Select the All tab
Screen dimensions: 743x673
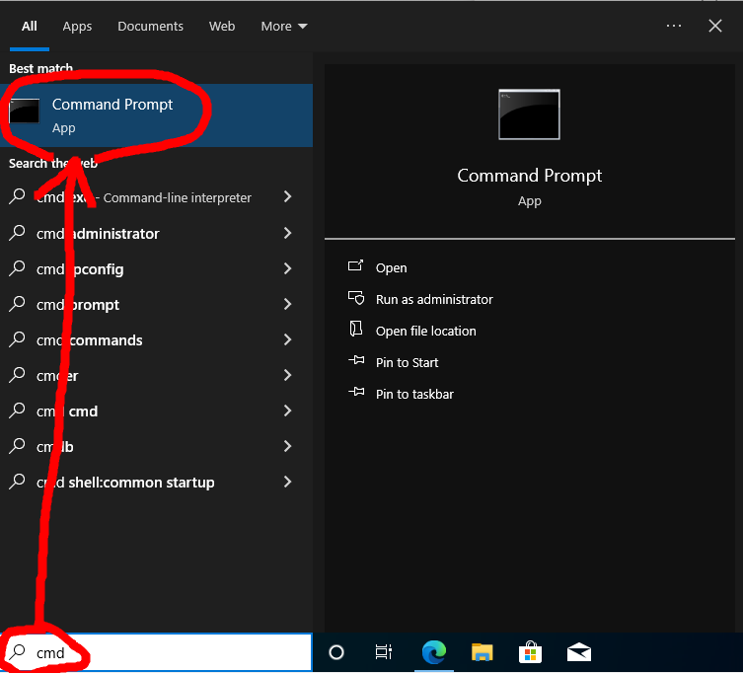(x=30, y=26)
